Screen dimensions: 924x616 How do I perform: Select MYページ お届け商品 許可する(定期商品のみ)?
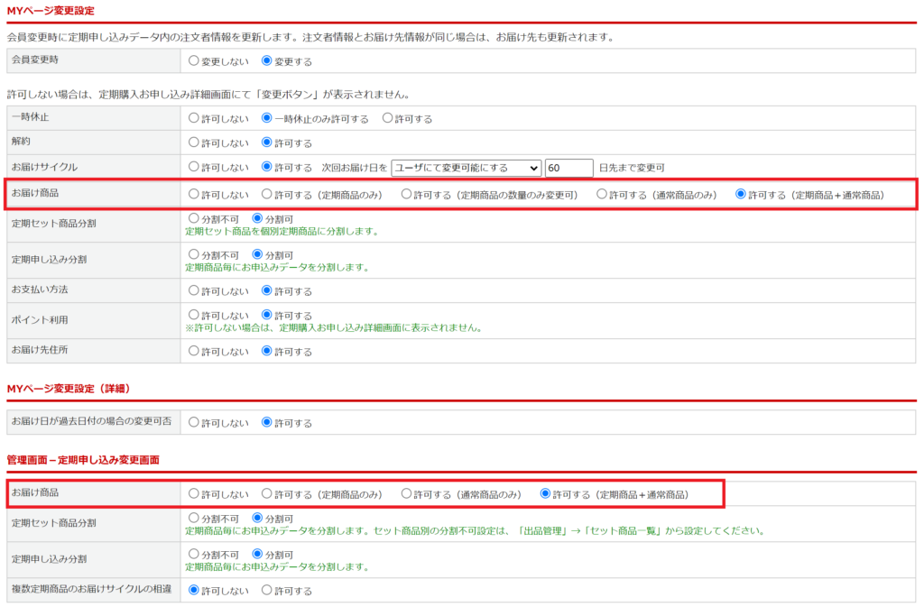[266, 194]
